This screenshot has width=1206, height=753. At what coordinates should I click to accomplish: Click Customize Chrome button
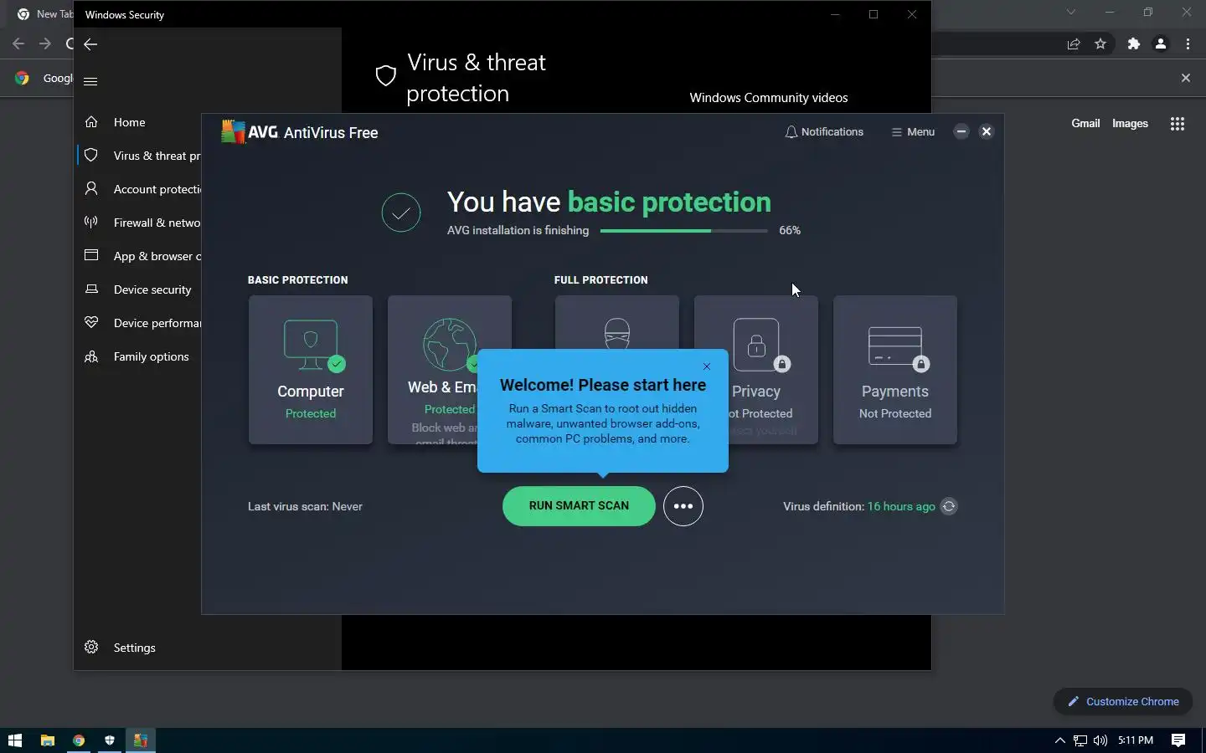(x=1123, y=702)
